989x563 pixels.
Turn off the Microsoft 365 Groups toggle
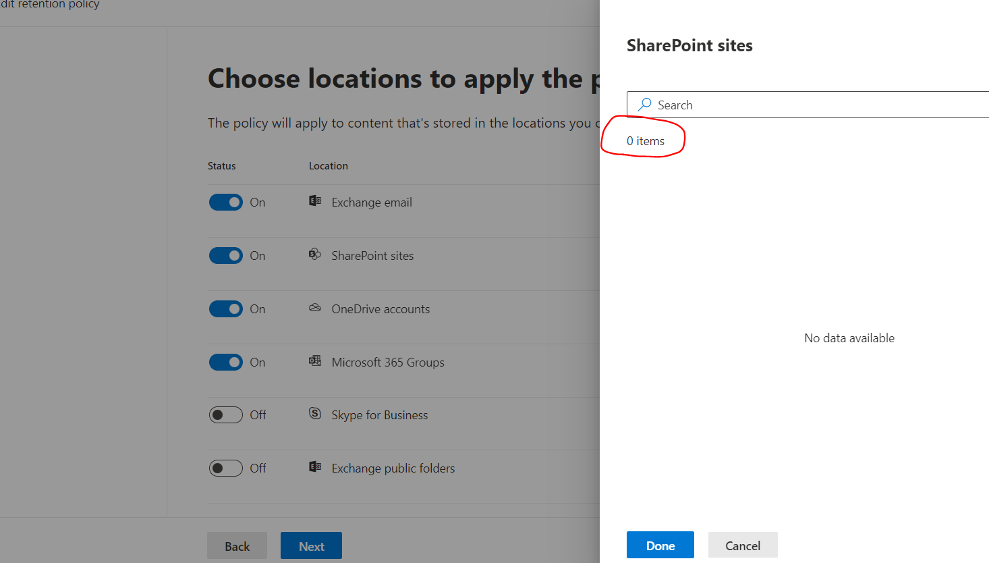(x=225, y=363)
